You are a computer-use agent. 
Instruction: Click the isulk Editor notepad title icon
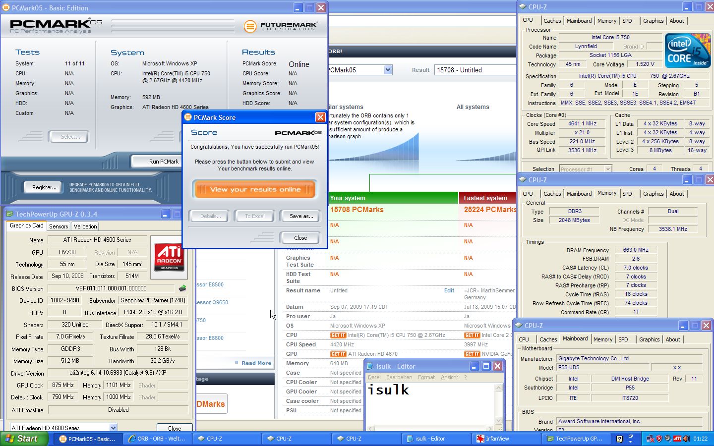(x=370, y=366)
